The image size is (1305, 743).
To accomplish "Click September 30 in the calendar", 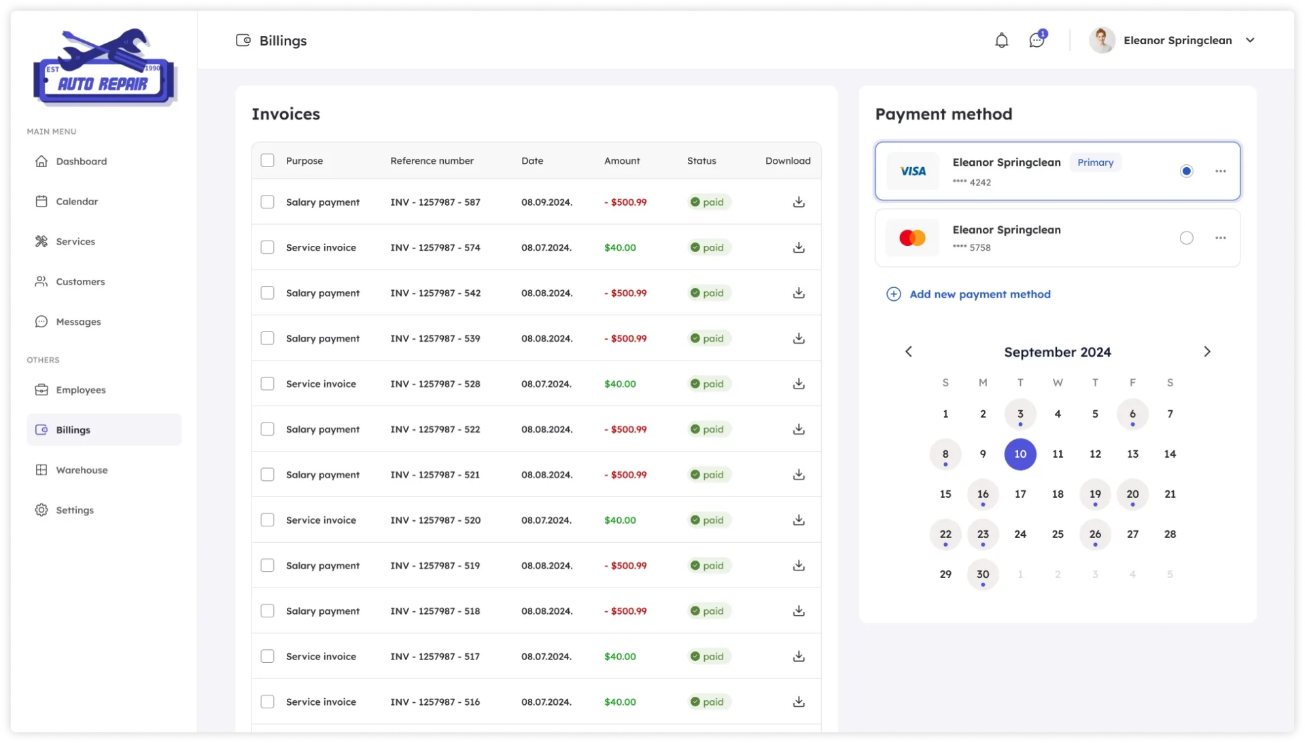I will click(983, 575).
